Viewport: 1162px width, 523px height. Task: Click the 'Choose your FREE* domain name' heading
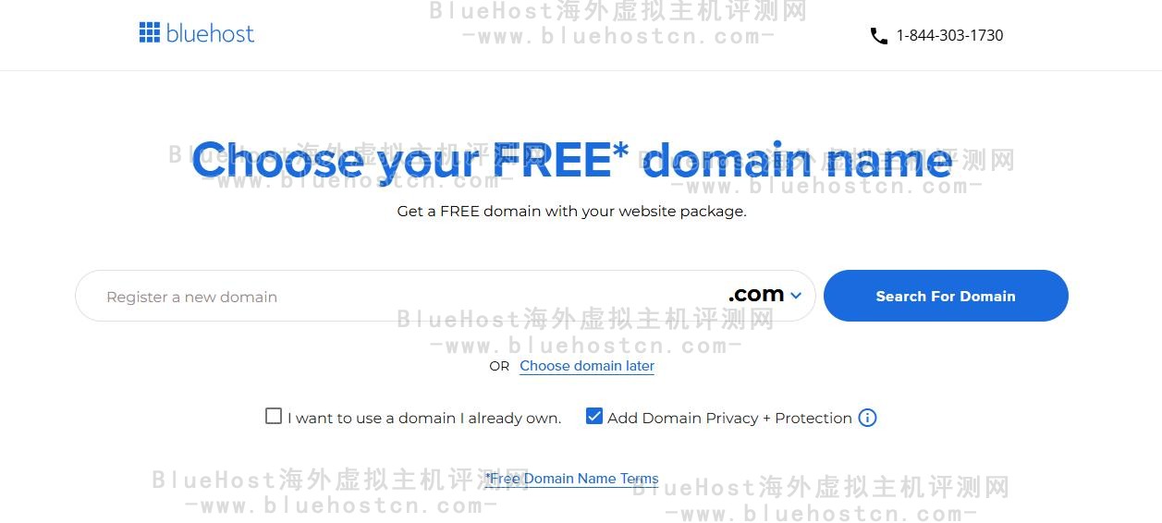(572, 161)
